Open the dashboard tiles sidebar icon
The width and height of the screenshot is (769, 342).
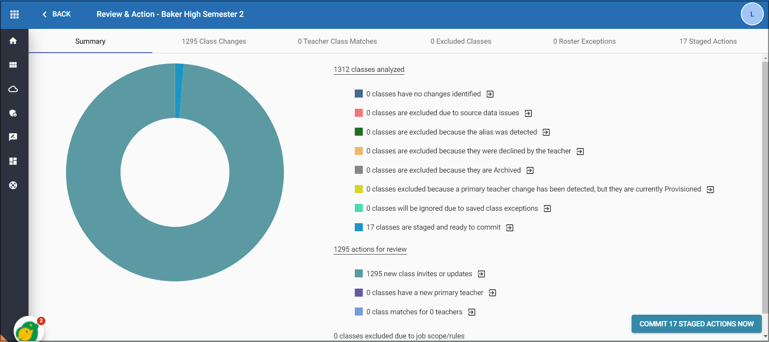pyautogui.click(x=13, y=161)
